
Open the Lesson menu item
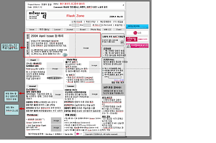point(57,30)
